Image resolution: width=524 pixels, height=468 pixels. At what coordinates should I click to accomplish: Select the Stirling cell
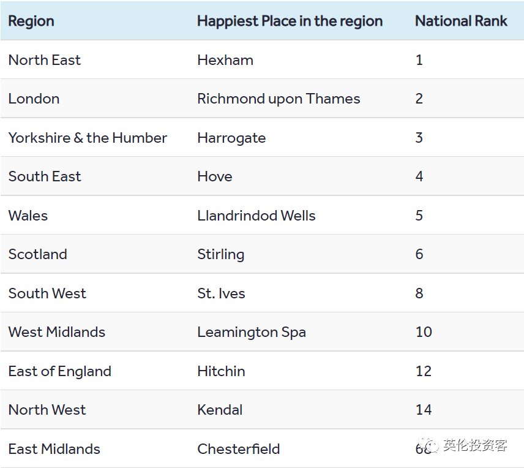(221, 254)
